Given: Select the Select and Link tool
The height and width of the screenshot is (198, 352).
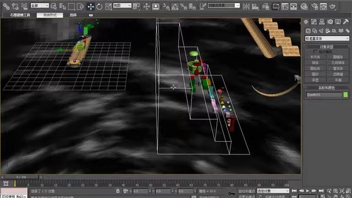Looking at the screenshot, I should coord(6,6).
